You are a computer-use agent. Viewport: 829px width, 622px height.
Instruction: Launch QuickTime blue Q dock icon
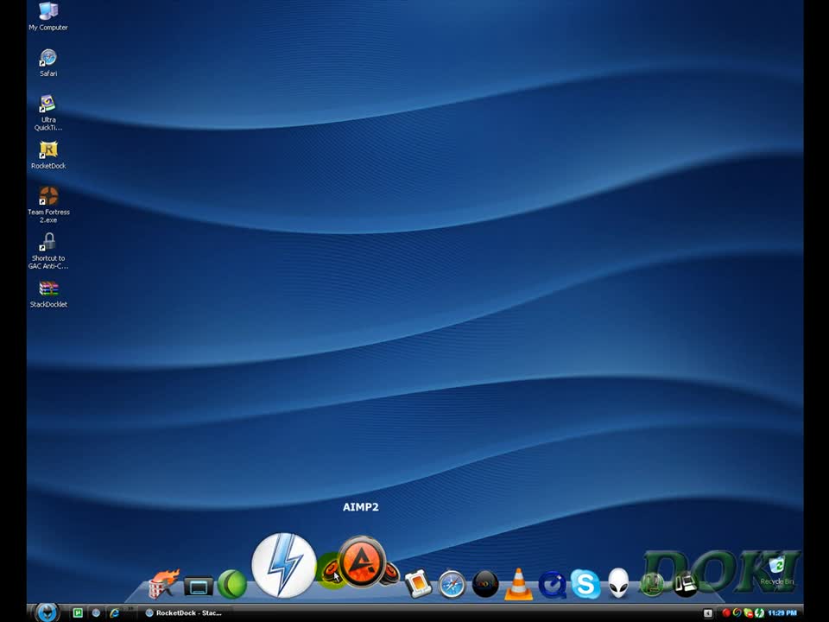point(552,585)
